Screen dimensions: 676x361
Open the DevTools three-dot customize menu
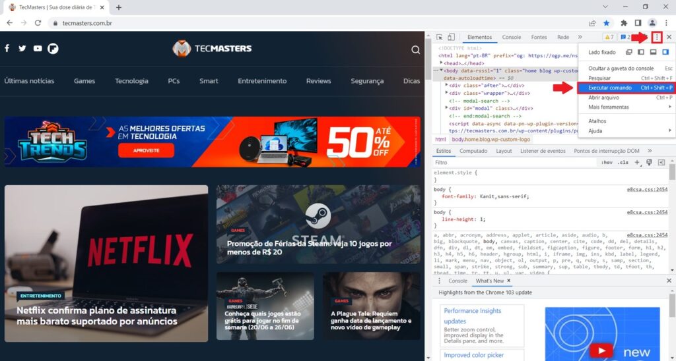[x=656, y=38]
